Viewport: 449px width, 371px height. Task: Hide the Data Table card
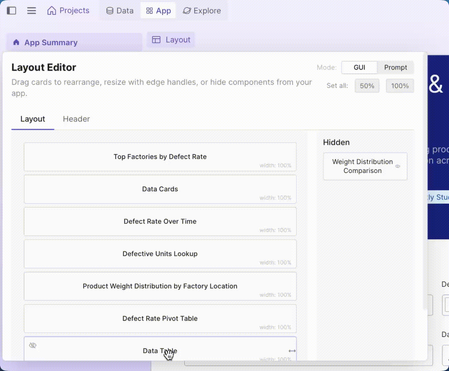coord(33,345)
